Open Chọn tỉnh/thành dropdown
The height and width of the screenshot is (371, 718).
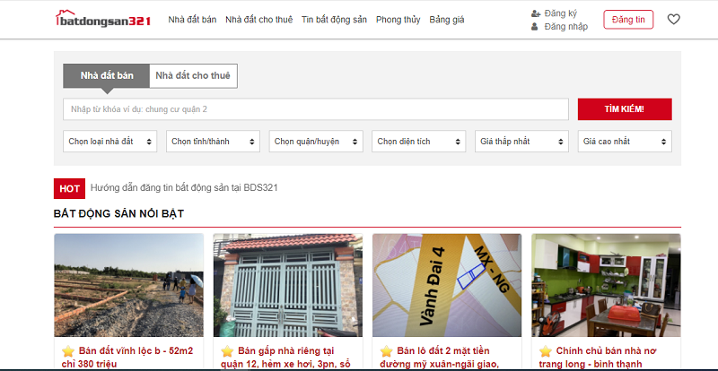pos(213,142)
